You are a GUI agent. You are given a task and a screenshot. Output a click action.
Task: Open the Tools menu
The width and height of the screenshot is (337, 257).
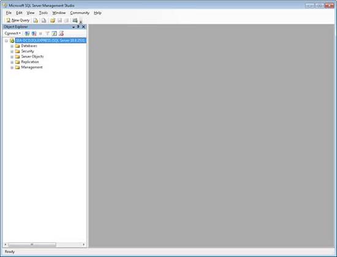(44, 13)
